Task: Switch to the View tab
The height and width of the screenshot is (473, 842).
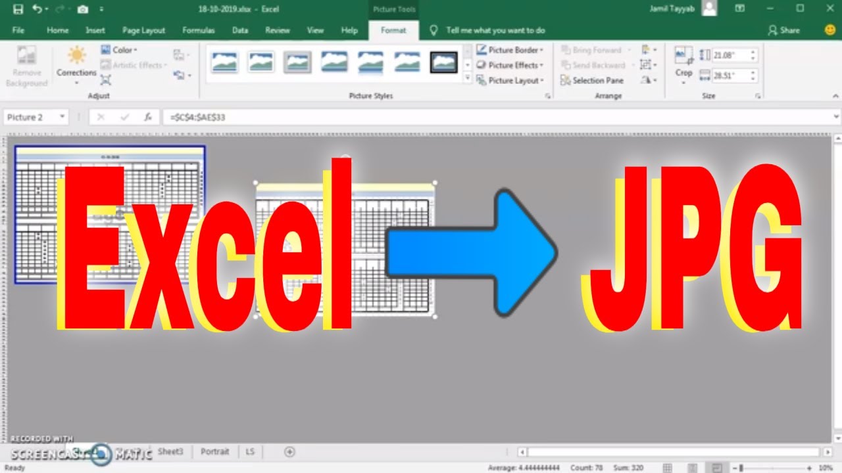Action: 316,30
